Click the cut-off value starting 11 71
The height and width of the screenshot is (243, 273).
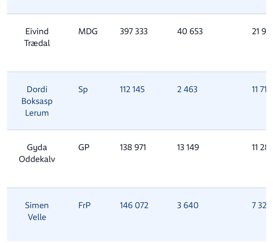[259, 89]
